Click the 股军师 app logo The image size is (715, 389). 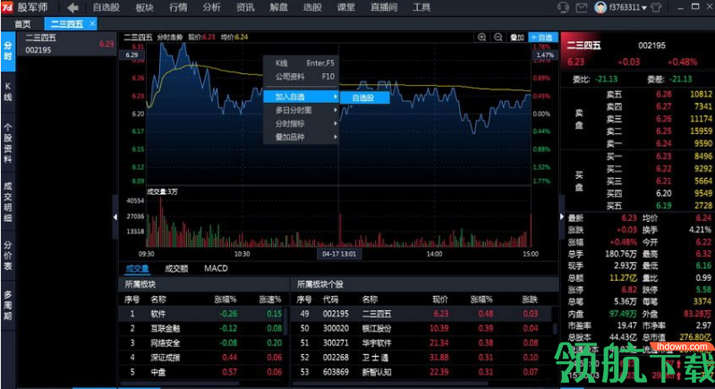coord(7,7)
